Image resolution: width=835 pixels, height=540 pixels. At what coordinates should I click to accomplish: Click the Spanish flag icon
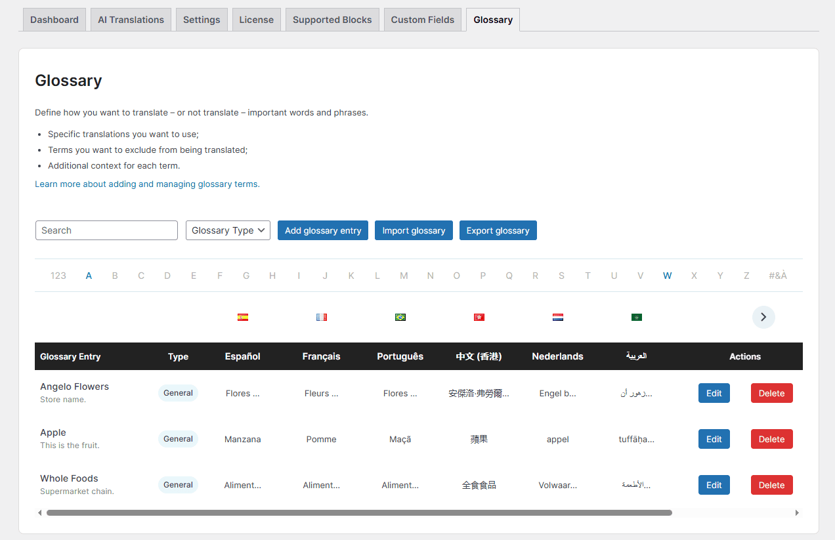click(243, 318)
